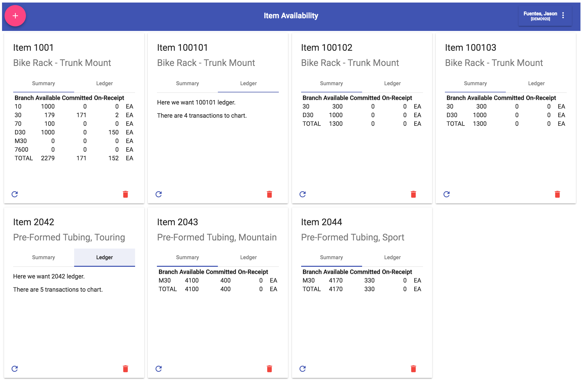Screen dimensions: 582x385
Task: Click the Item Availability page title
Action: [x=291, y=16]
